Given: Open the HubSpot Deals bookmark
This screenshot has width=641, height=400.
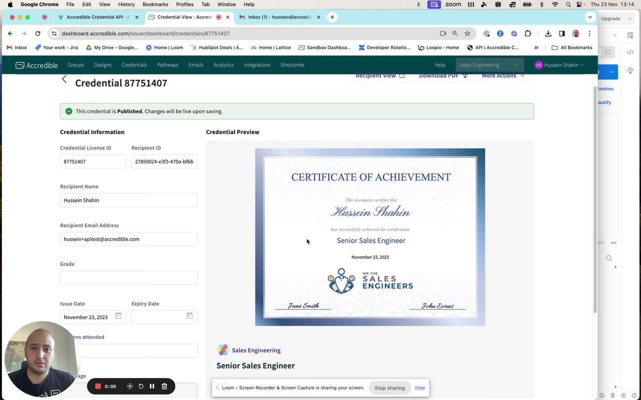Looking at the screenshot, I should tap(217, 47).
